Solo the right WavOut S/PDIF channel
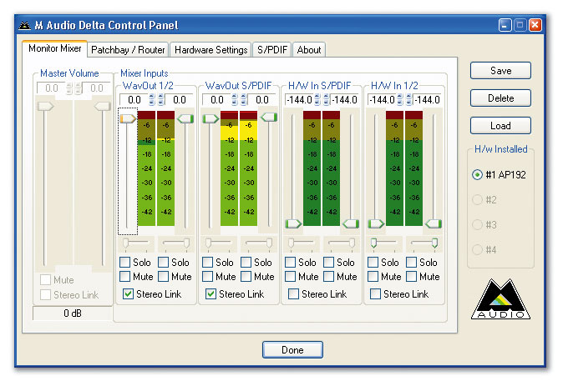This screenshot has height=386, width=563. (246, 263)
